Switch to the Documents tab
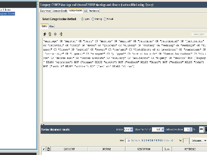This screenshot has width=207, height=155. (45, 11)
